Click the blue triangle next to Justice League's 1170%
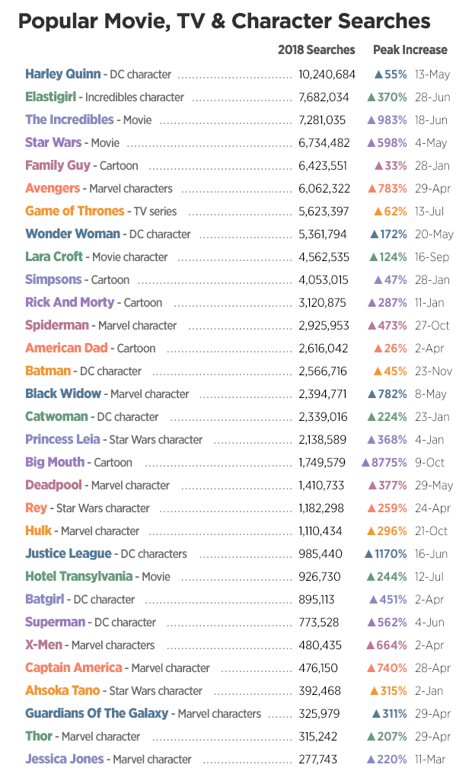The image size is (472, 771). 368,554
